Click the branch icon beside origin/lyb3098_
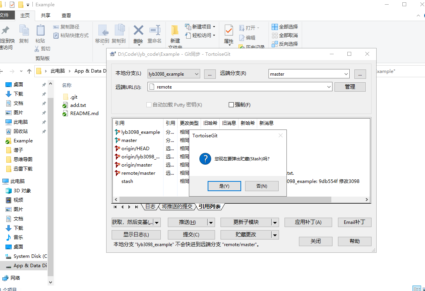425x291 pixels. coord(117,156)
